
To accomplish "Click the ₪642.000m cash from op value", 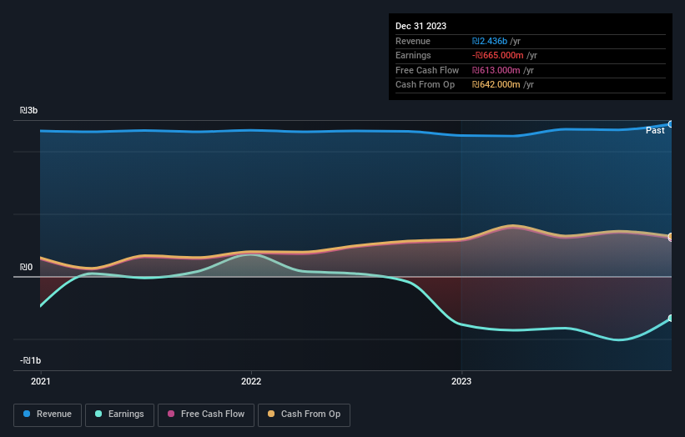I will (x=496, y=85).
